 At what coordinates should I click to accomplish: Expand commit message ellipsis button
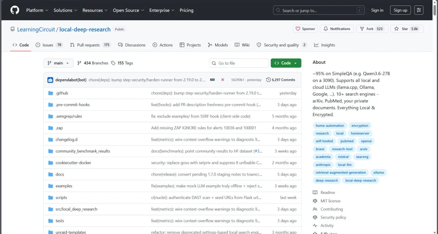[x=212, y=80]
